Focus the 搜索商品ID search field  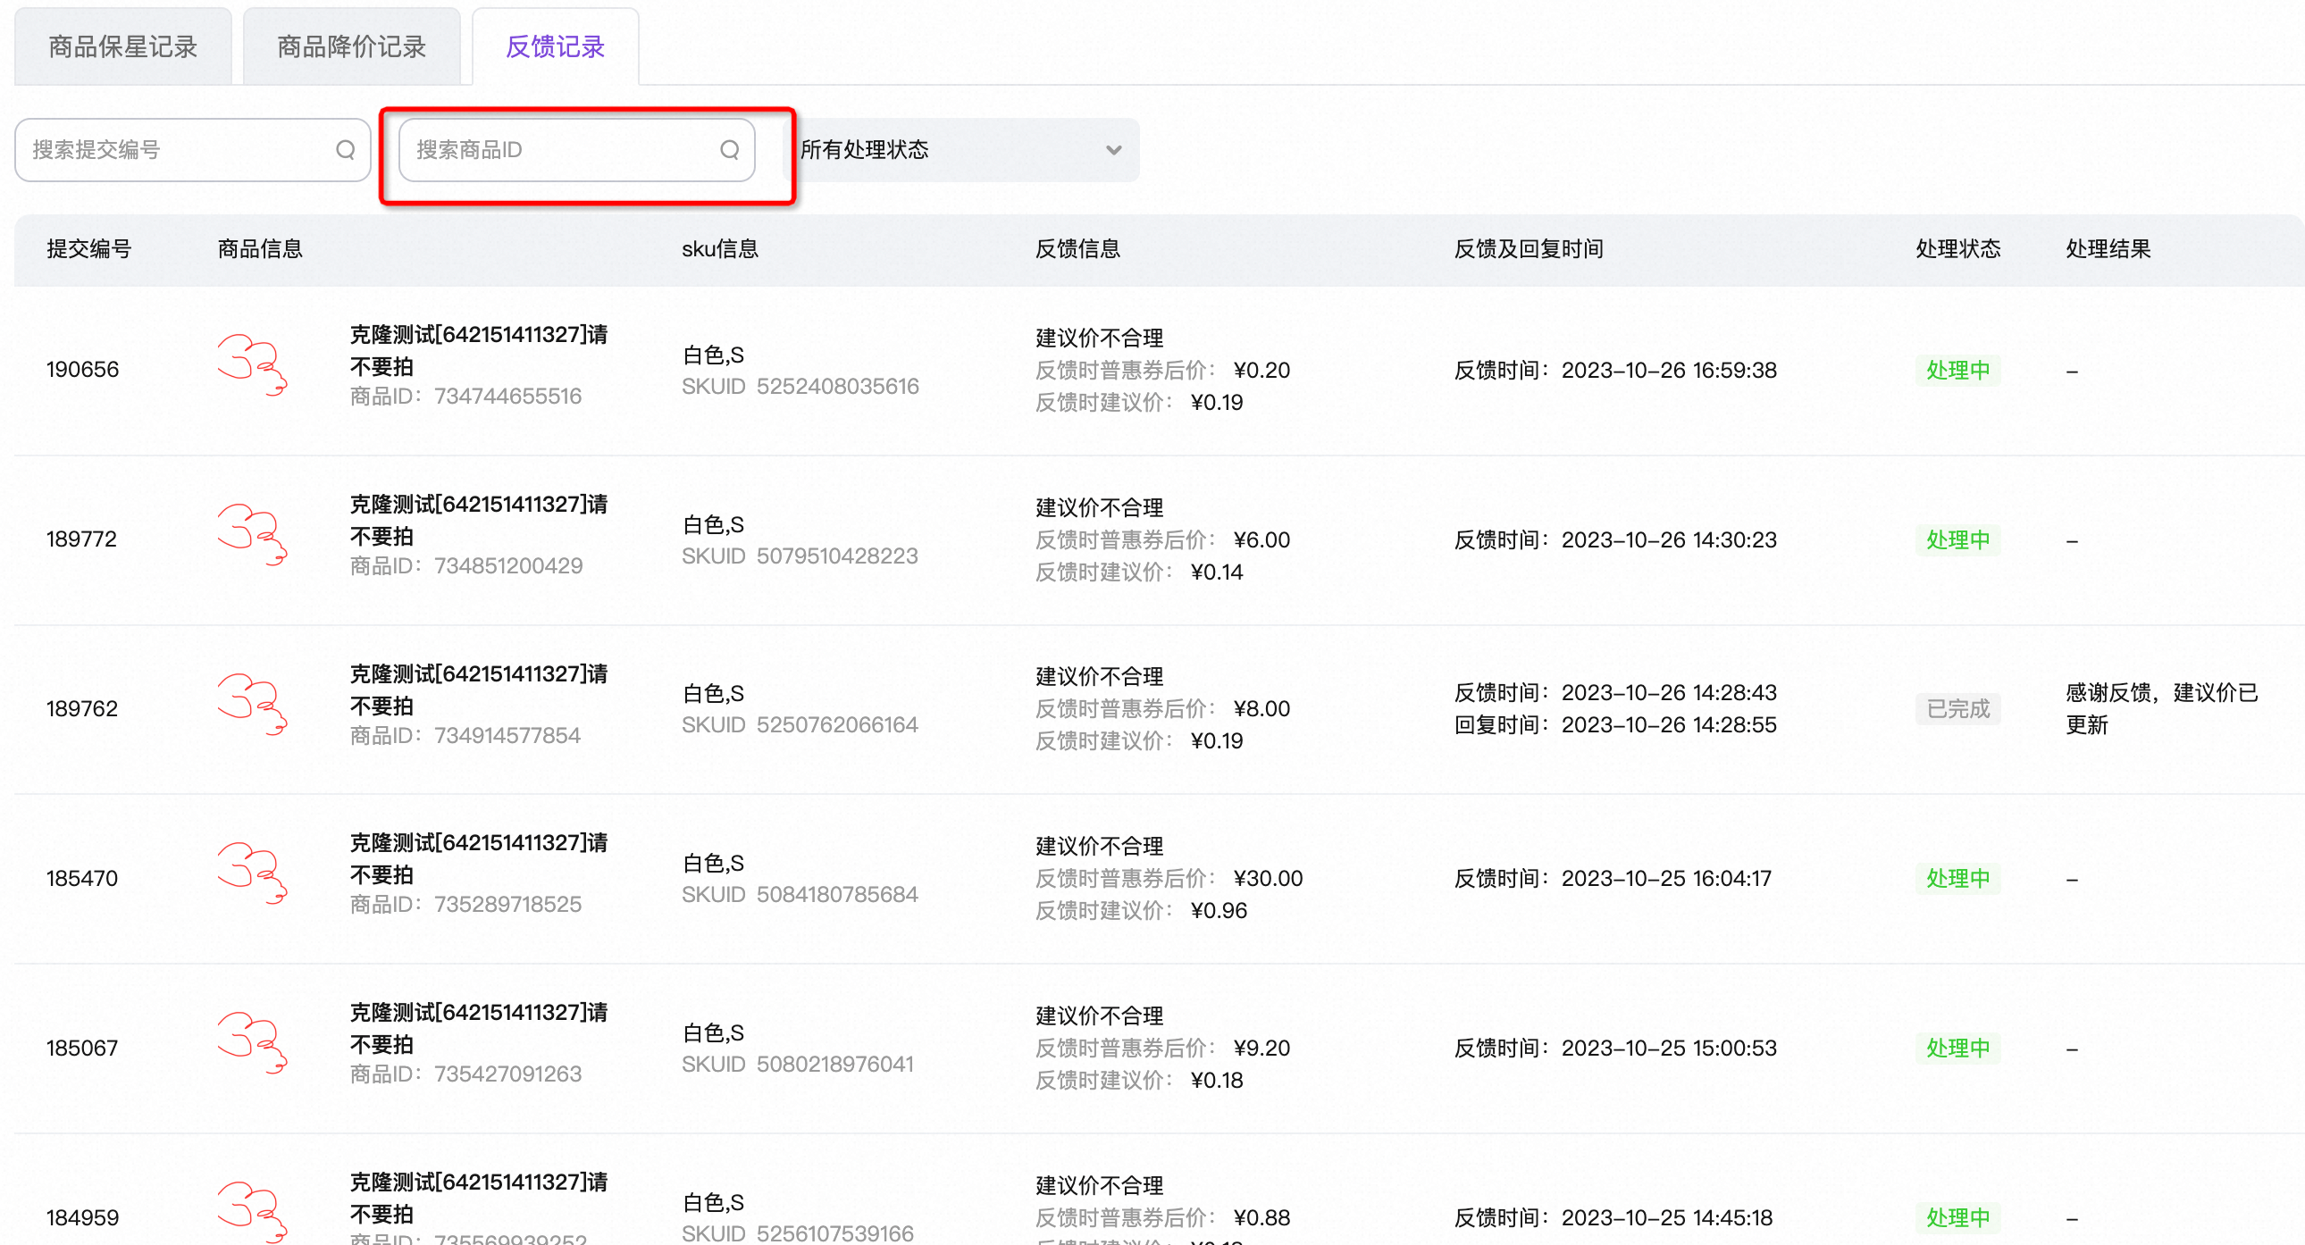pos(576,149)
